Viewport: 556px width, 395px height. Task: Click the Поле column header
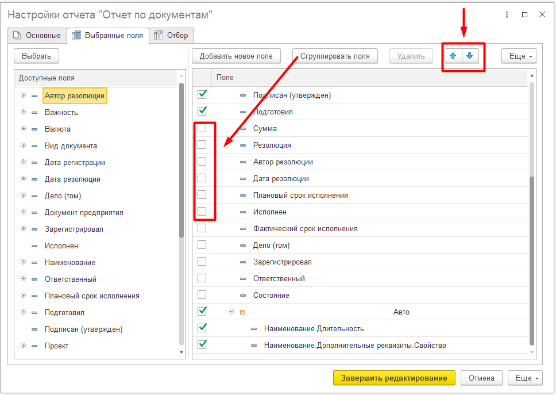[x=369, y=78]
